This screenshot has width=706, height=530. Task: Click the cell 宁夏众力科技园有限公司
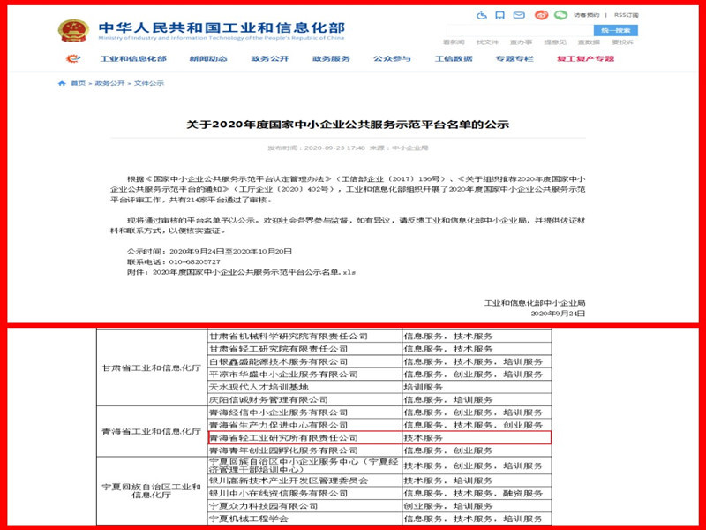click(x=304, y=505)
